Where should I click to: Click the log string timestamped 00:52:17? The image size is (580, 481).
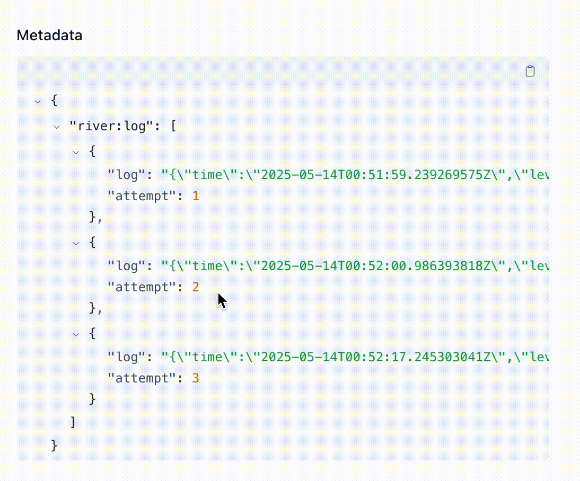(x=354, y=357)
